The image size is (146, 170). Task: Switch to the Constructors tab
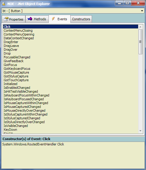point(81,19)
